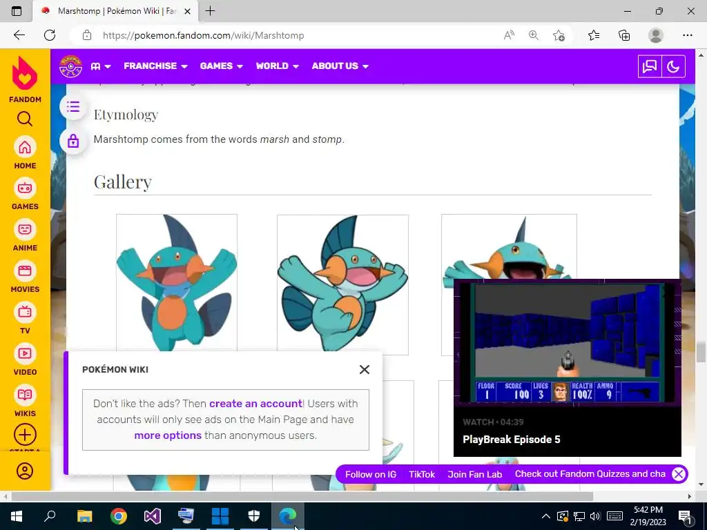707x530 pixels.
Task: Open the notification center
Action: pos(685,516)
